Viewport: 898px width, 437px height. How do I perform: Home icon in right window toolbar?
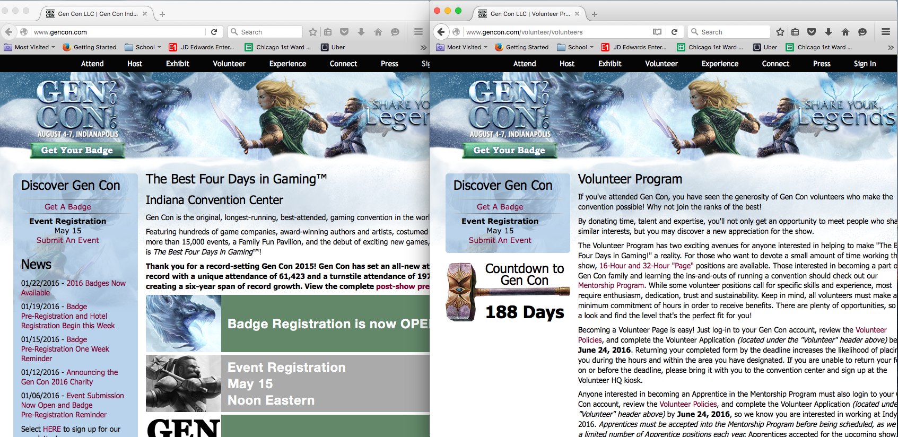(845, 32)
